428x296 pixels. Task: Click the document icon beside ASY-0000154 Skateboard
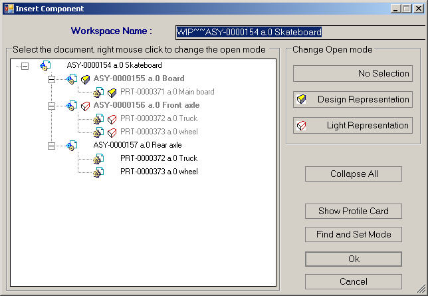click(45, 66)
